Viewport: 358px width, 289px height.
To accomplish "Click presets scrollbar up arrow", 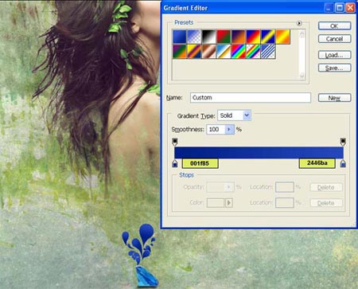I will 302,34.
